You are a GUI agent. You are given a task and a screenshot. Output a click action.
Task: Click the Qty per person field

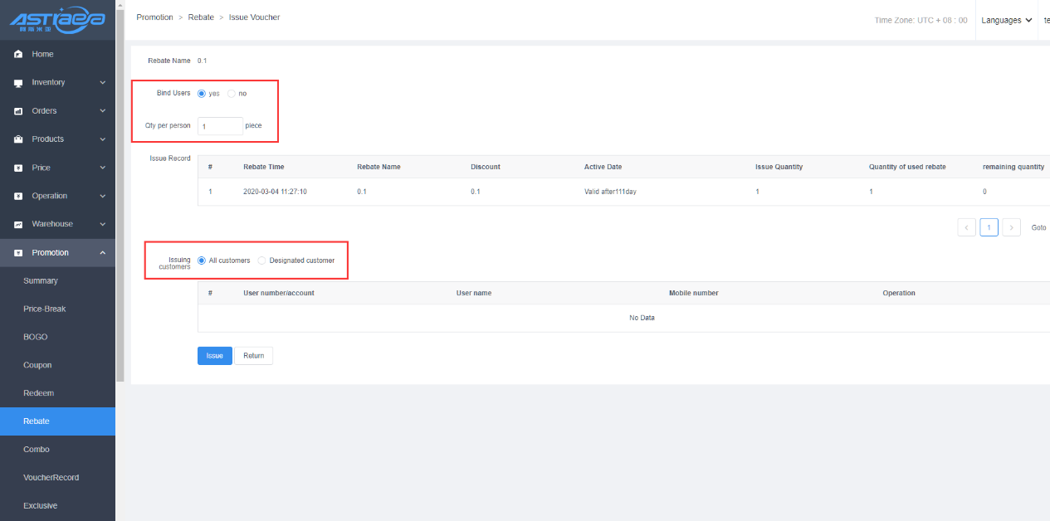(x=220, y=126)
